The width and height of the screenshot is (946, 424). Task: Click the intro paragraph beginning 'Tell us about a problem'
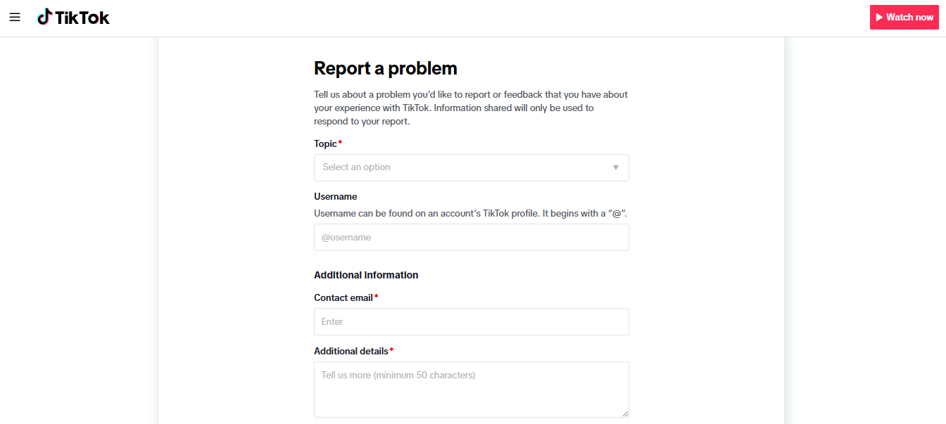click(x=471, y=108)
